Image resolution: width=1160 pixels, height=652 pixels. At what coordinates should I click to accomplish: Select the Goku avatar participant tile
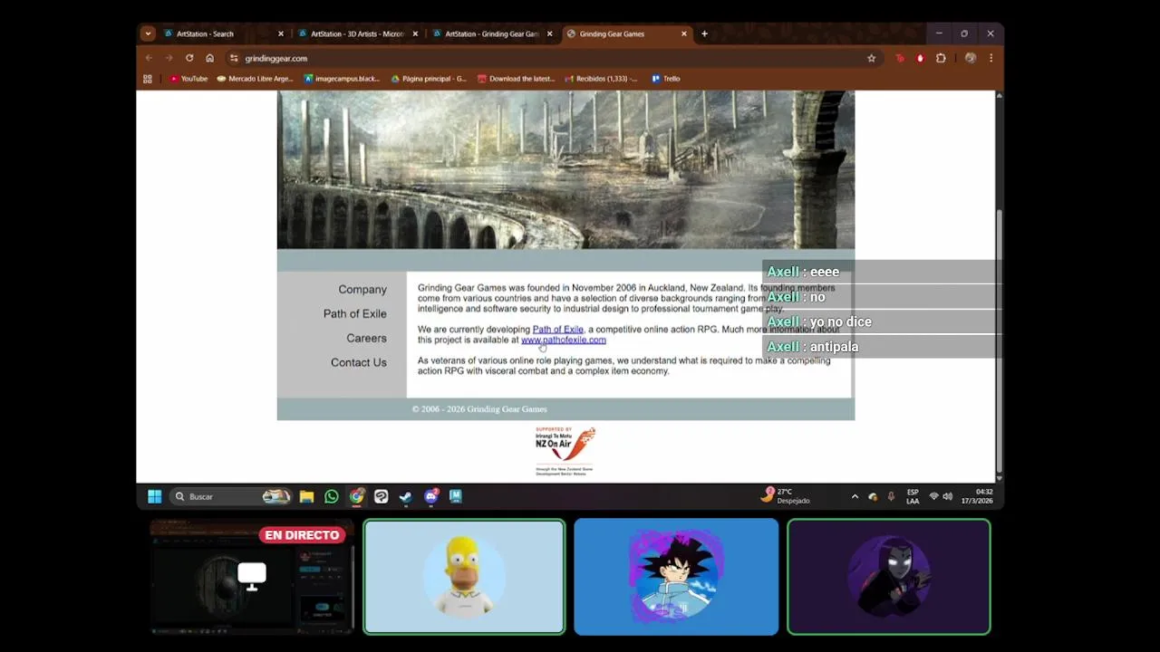point(676,577)
